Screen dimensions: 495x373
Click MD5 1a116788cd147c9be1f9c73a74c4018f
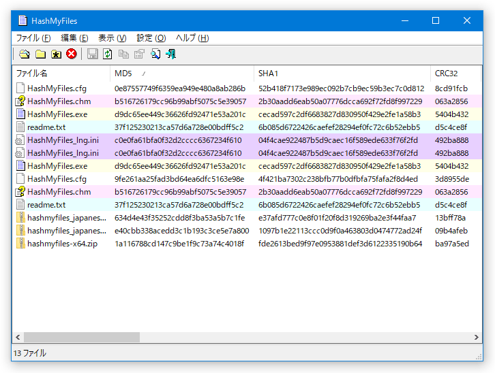(179, 244)
